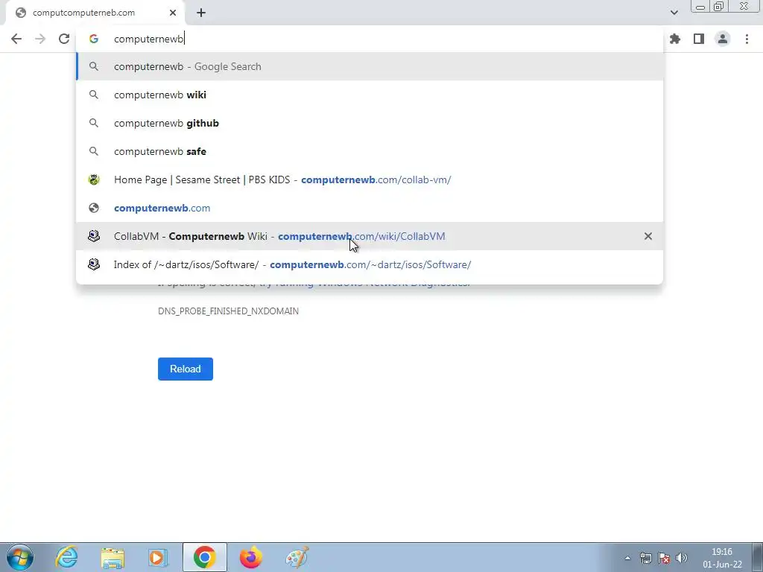Reload the page with the toolbar refresh icon
The image size is (763, 572).
(64, 39)
